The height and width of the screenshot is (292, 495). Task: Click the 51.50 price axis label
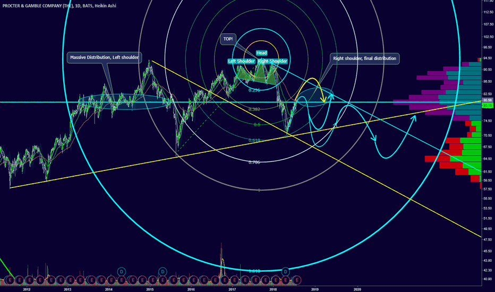488,218
